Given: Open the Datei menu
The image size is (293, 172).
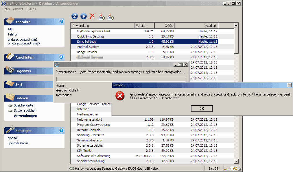Looking at the screenshot, I should click(x=6, y=9).
